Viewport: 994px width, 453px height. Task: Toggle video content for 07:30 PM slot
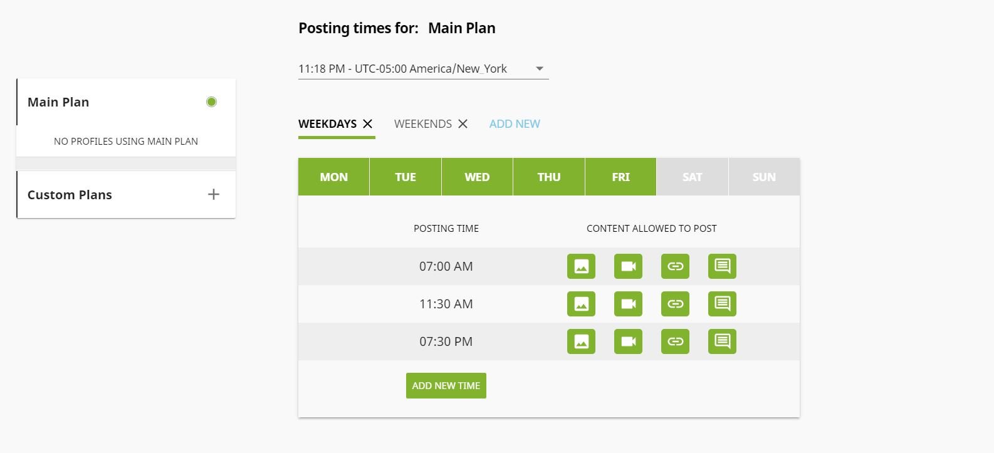(x=628, y=341)
